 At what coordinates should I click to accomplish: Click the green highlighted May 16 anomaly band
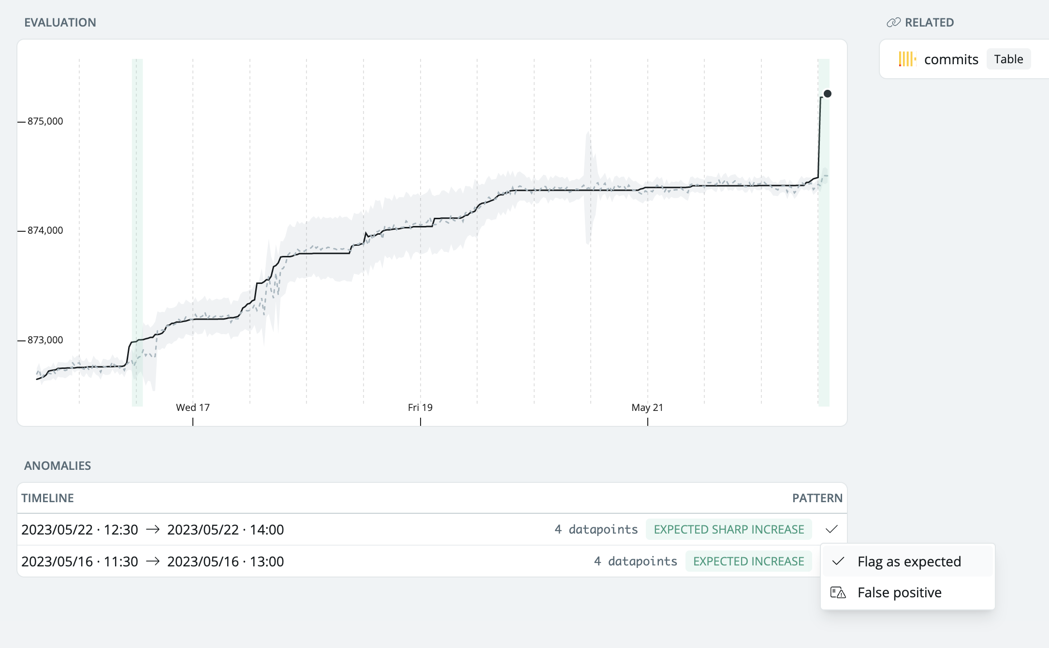[x=137, y=193]
